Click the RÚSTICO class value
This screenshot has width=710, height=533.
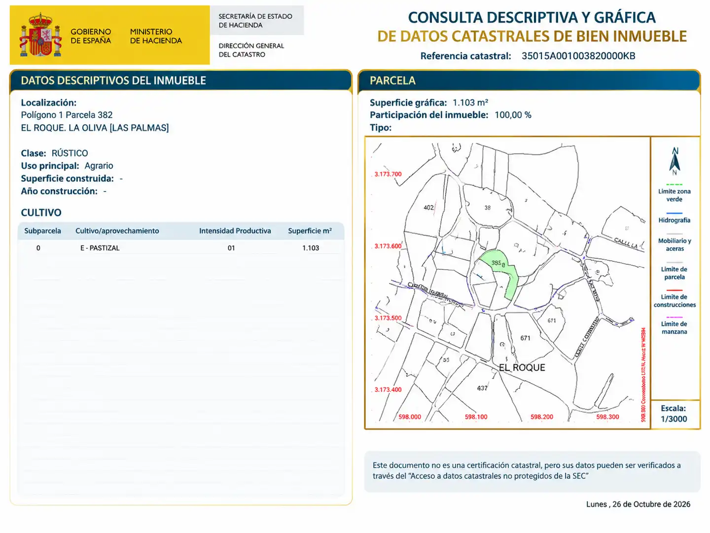[70, 153]
